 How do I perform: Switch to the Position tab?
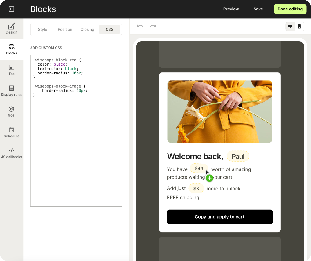pos(65,30)
